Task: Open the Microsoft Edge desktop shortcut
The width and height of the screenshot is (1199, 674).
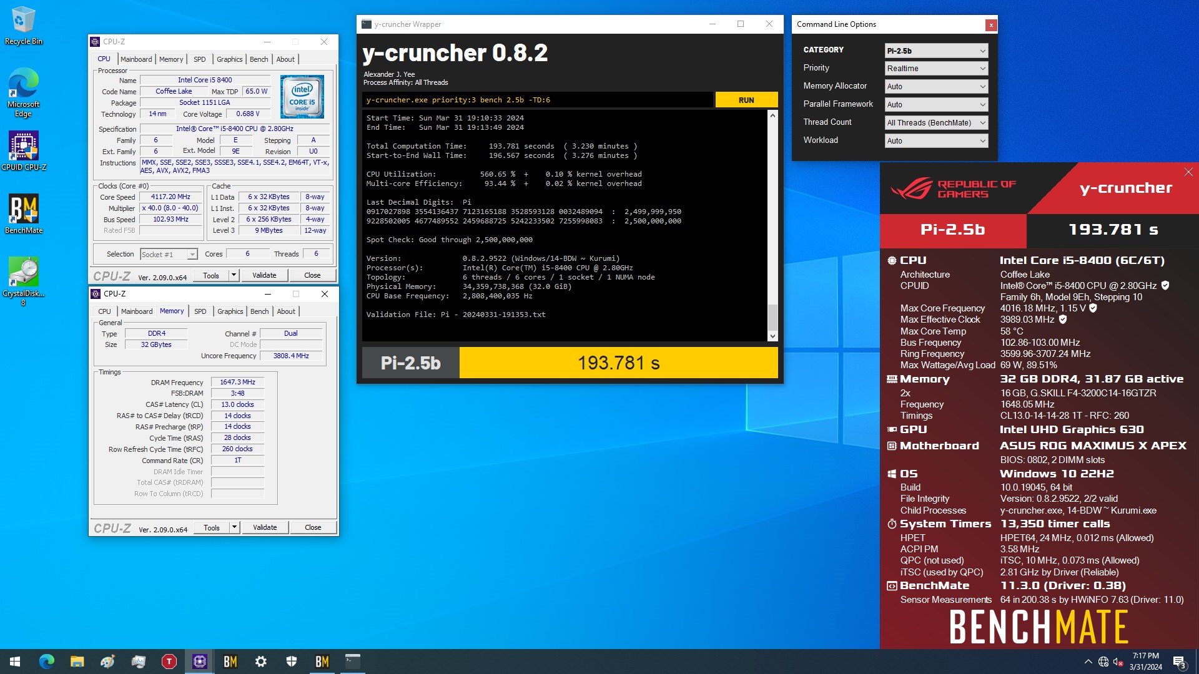Action: (24, 92)
